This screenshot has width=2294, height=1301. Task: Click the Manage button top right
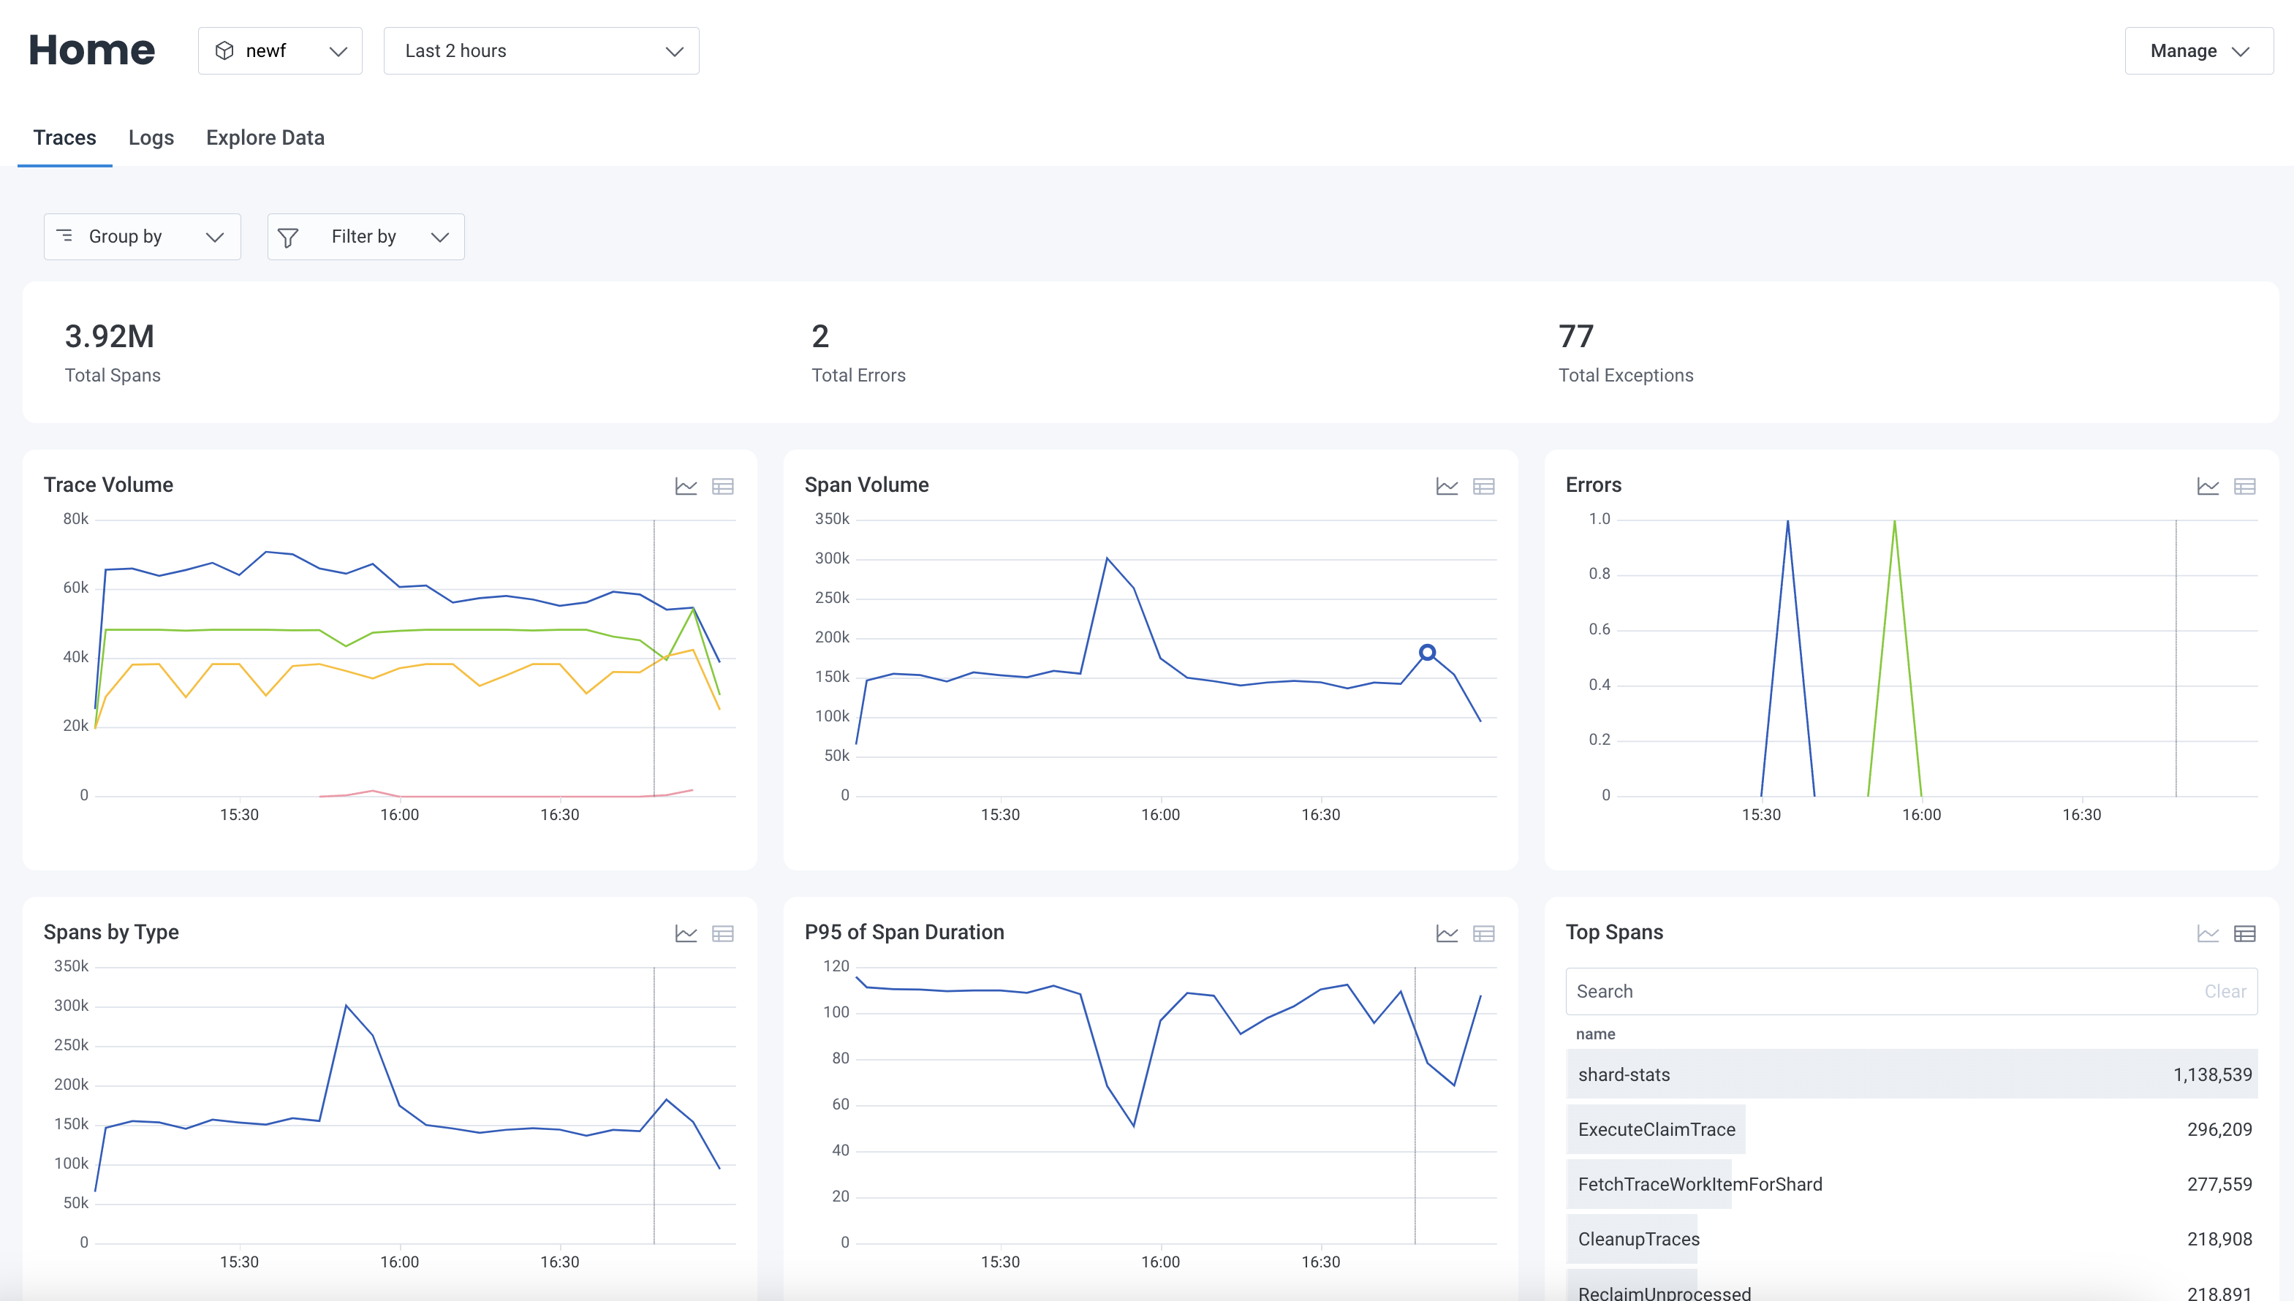[2196, 50]
